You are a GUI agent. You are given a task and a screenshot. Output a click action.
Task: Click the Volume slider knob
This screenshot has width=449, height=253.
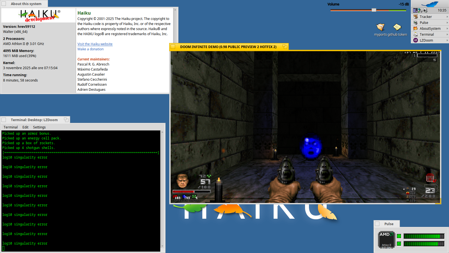click(374, 10)
